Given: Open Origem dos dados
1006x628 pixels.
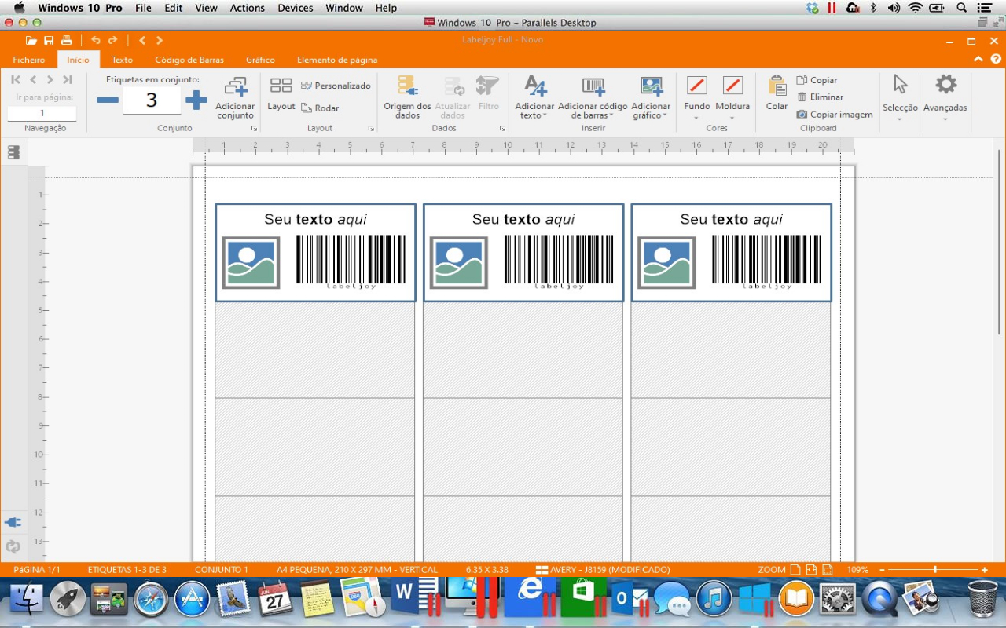Looking at the screenshot, I should coord(407,98).
